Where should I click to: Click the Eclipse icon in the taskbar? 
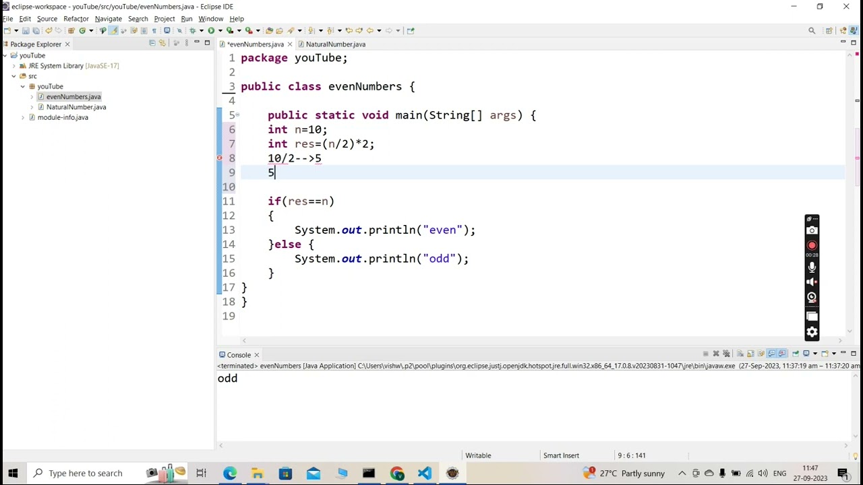tap(452, 473)
